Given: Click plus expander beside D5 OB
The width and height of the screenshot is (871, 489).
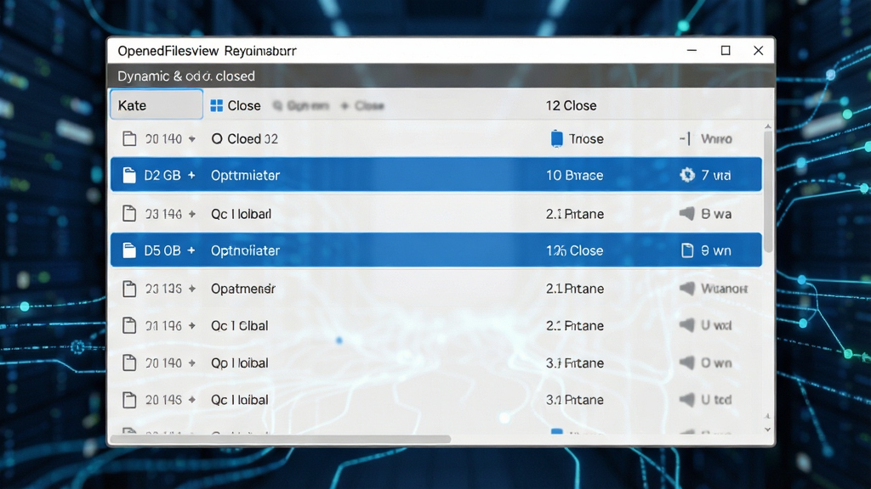Looking at the screenshot, I should coord(191,250).
